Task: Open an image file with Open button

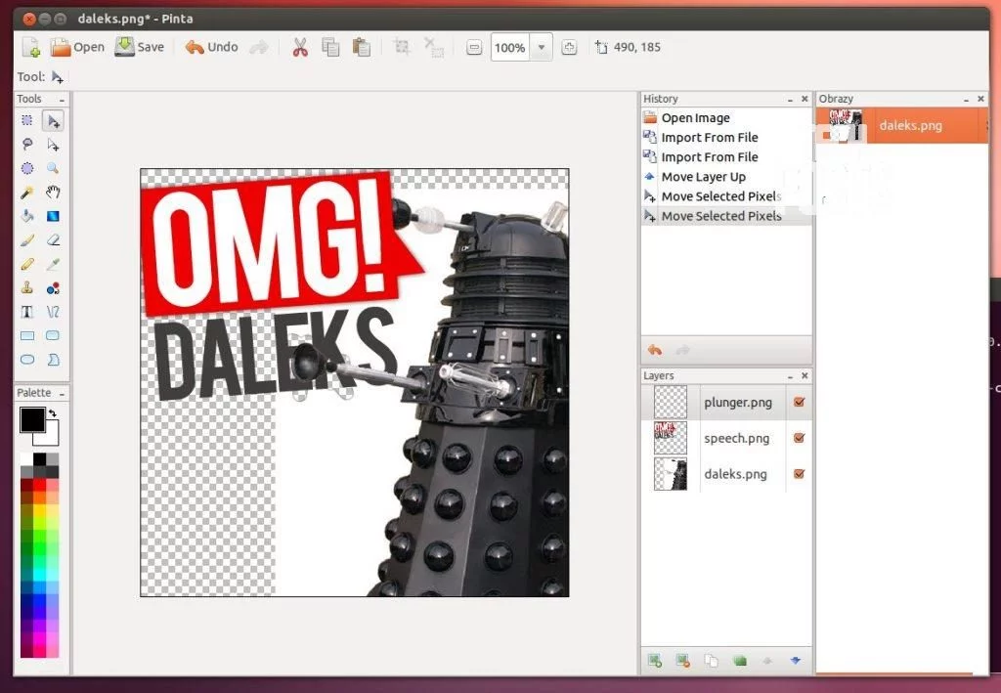Action: point(77,47)
